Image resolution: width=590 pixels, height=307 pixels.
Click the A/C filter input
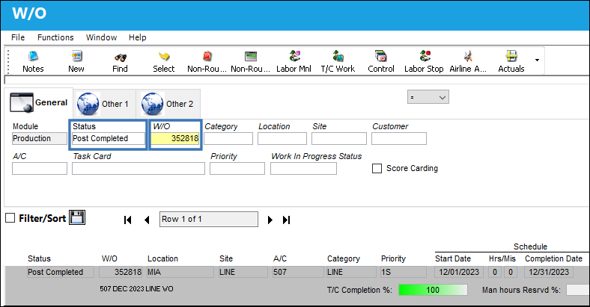click(40, 169)
